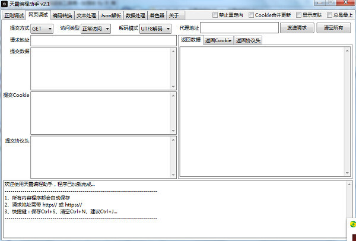Expand the 访问类型 正常访问 dropdown
This screenshot has height=241, width=356.
(96, 29)
